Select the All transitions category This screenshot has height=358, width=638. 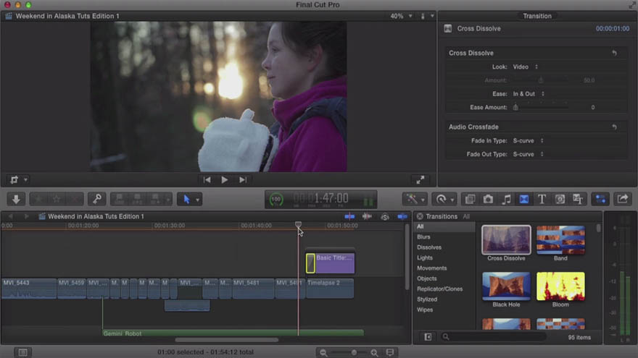[x=444, y=226]
